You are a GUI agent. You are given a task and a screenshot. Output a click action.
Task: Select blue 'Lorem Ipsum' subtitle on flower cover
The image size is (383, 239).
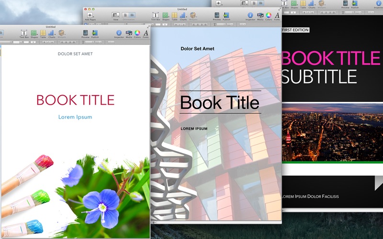(x=75, y=117)
